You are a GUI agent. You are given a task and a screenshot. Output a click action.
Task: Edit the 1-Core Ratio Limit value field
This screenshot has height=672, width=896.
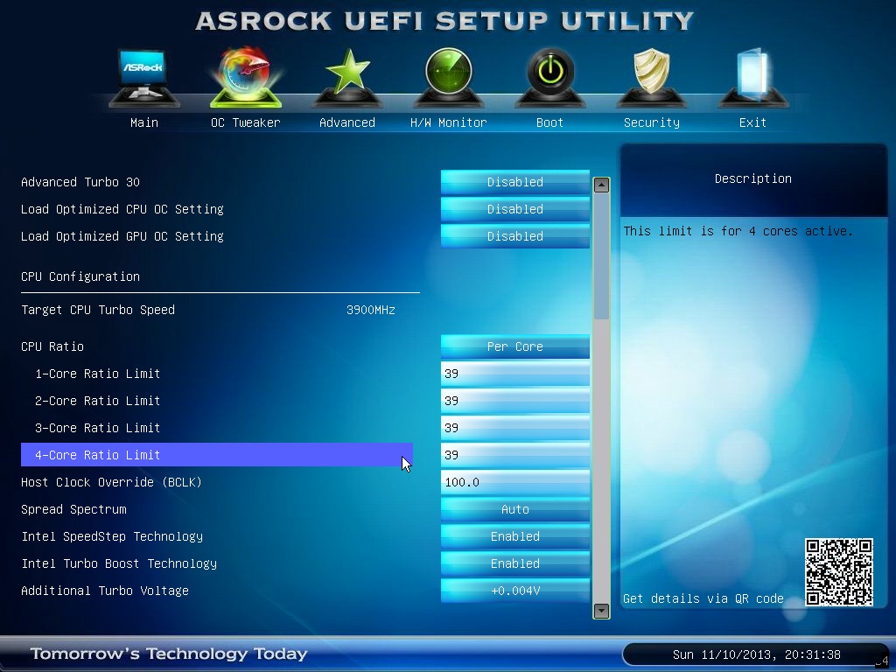514,373
